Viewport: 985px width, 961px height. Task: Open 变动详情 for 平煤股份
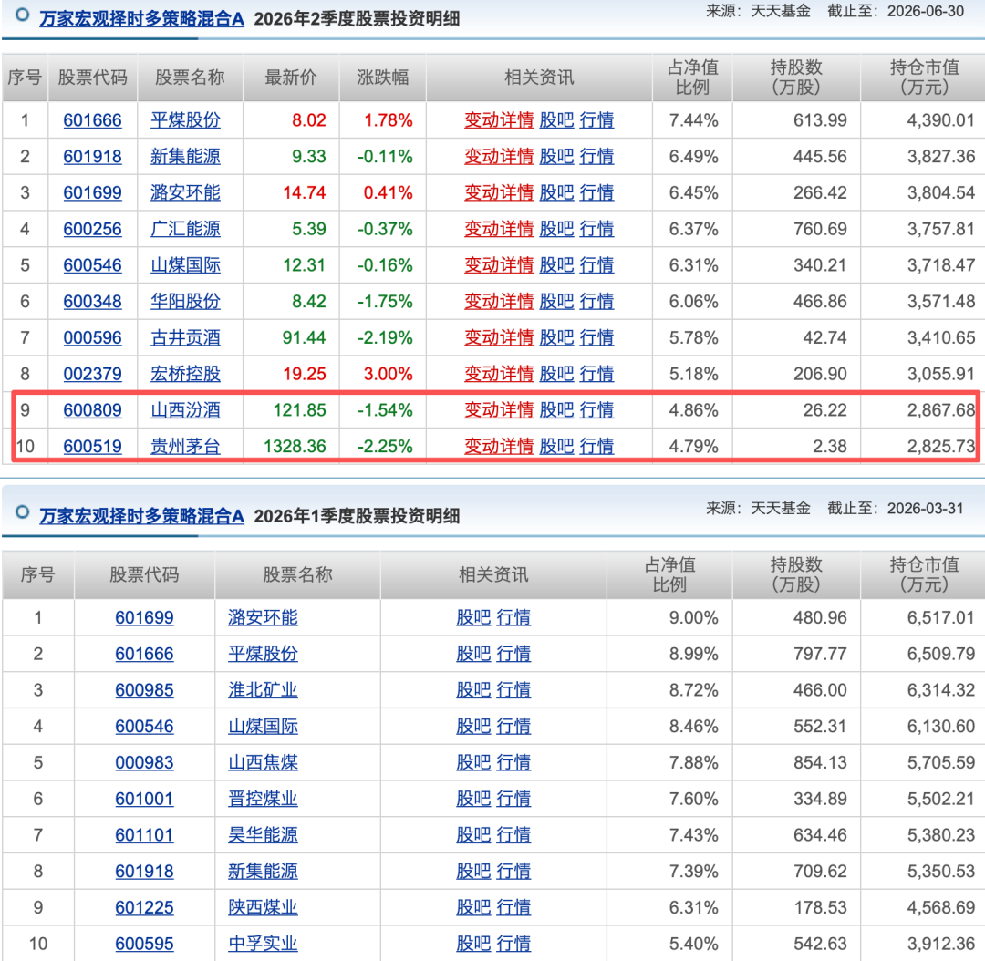[499, 120]
